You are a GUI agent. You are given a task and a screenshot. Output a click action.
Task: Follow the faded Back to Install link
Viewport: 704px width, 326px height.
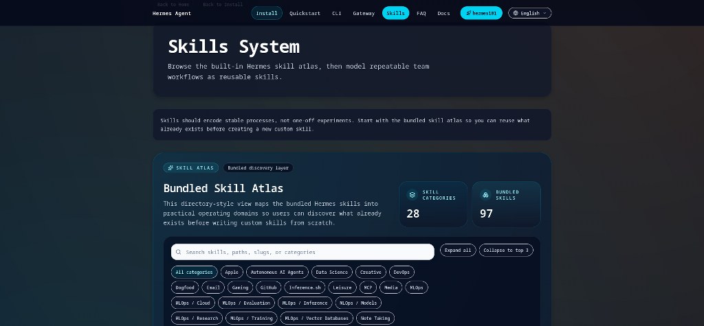pos(223,5)
